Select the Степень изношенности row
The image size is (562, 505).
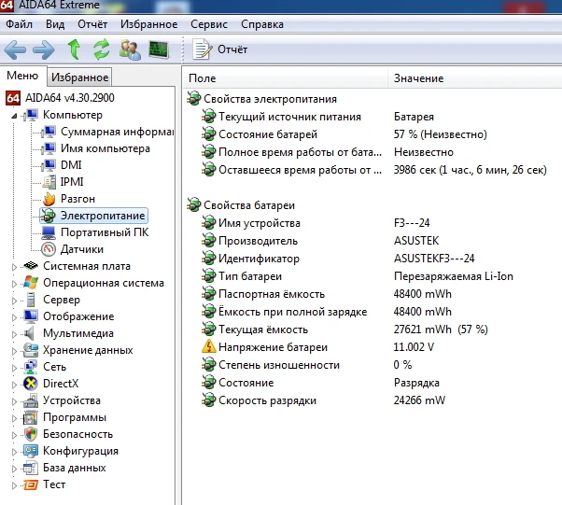click(x=372, y=365)
